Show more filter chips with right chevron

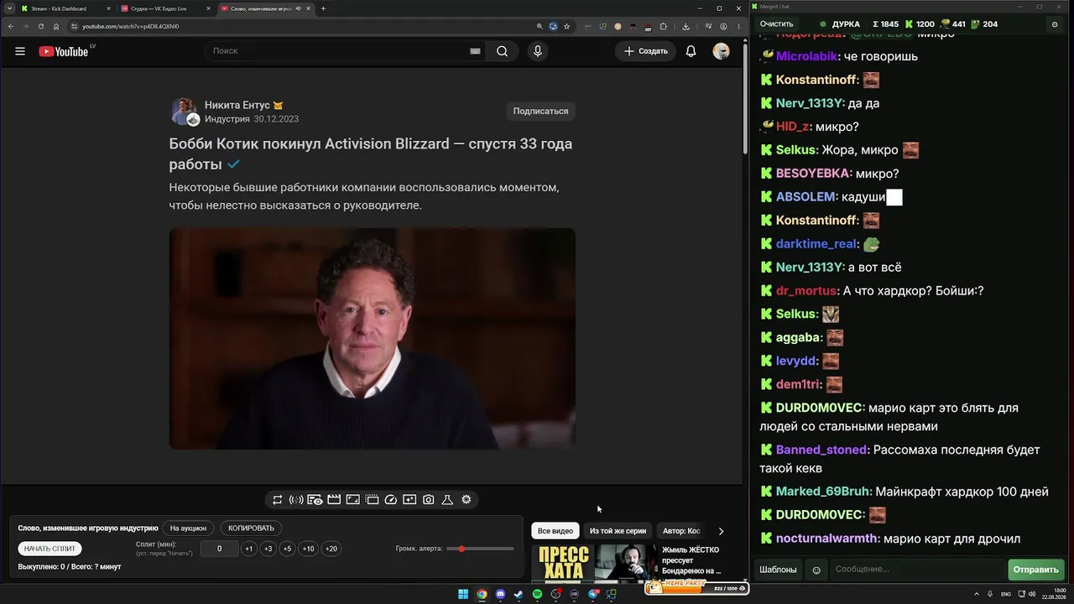[x=721, y=531]
